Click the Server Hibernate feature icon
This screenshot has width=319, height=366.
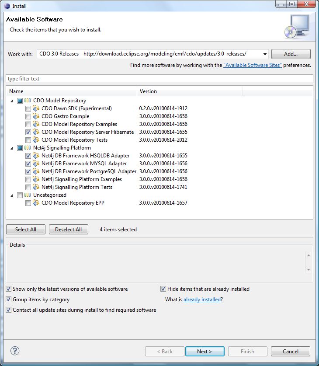(36, 132)
